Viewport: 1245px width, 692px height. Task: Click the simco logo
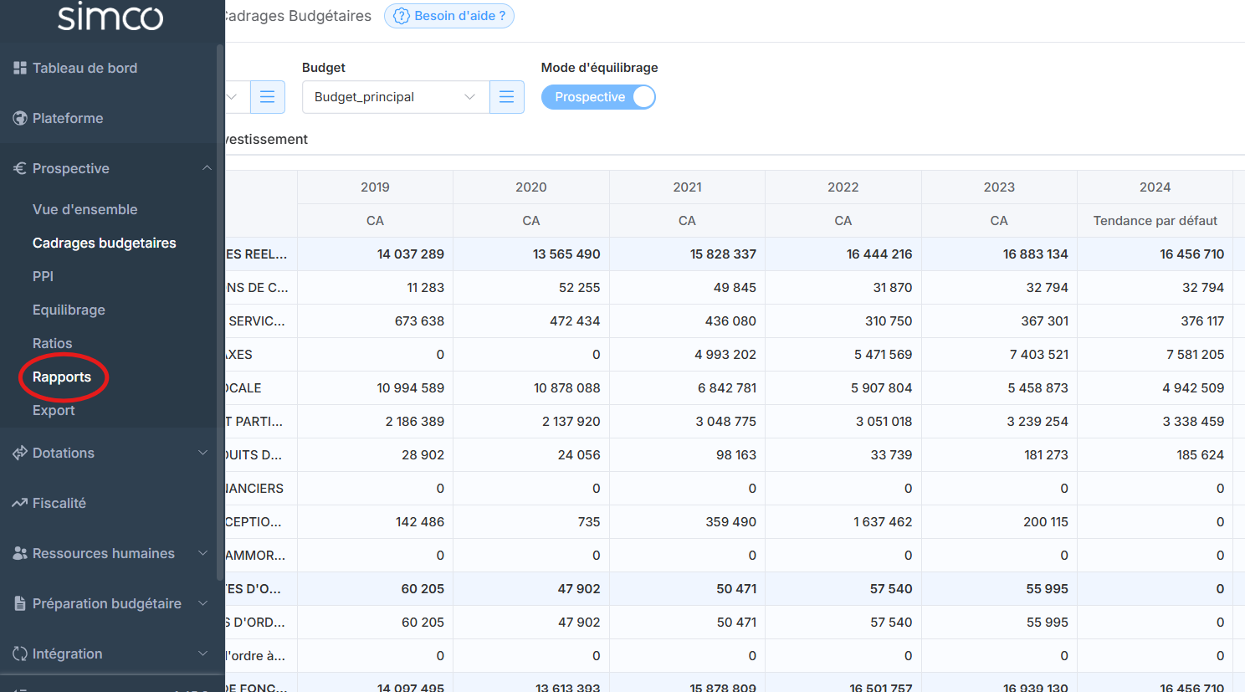tap(110, 17)
